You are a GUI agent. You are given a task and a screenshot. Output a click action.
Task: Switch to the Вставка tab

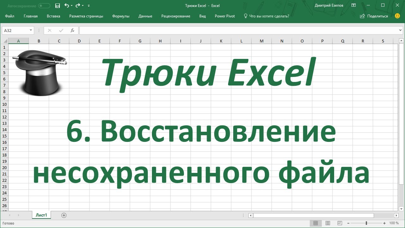(53, 16)
